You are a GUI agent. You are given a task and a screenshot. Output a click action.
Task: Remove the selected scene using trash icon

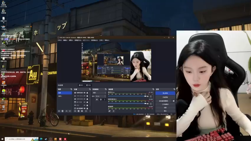[62, 111]
